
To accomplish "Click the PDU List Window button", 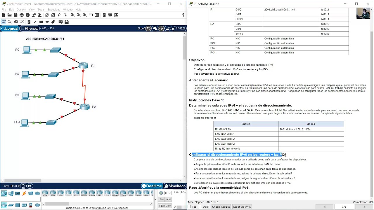I will tap(165, 206).
